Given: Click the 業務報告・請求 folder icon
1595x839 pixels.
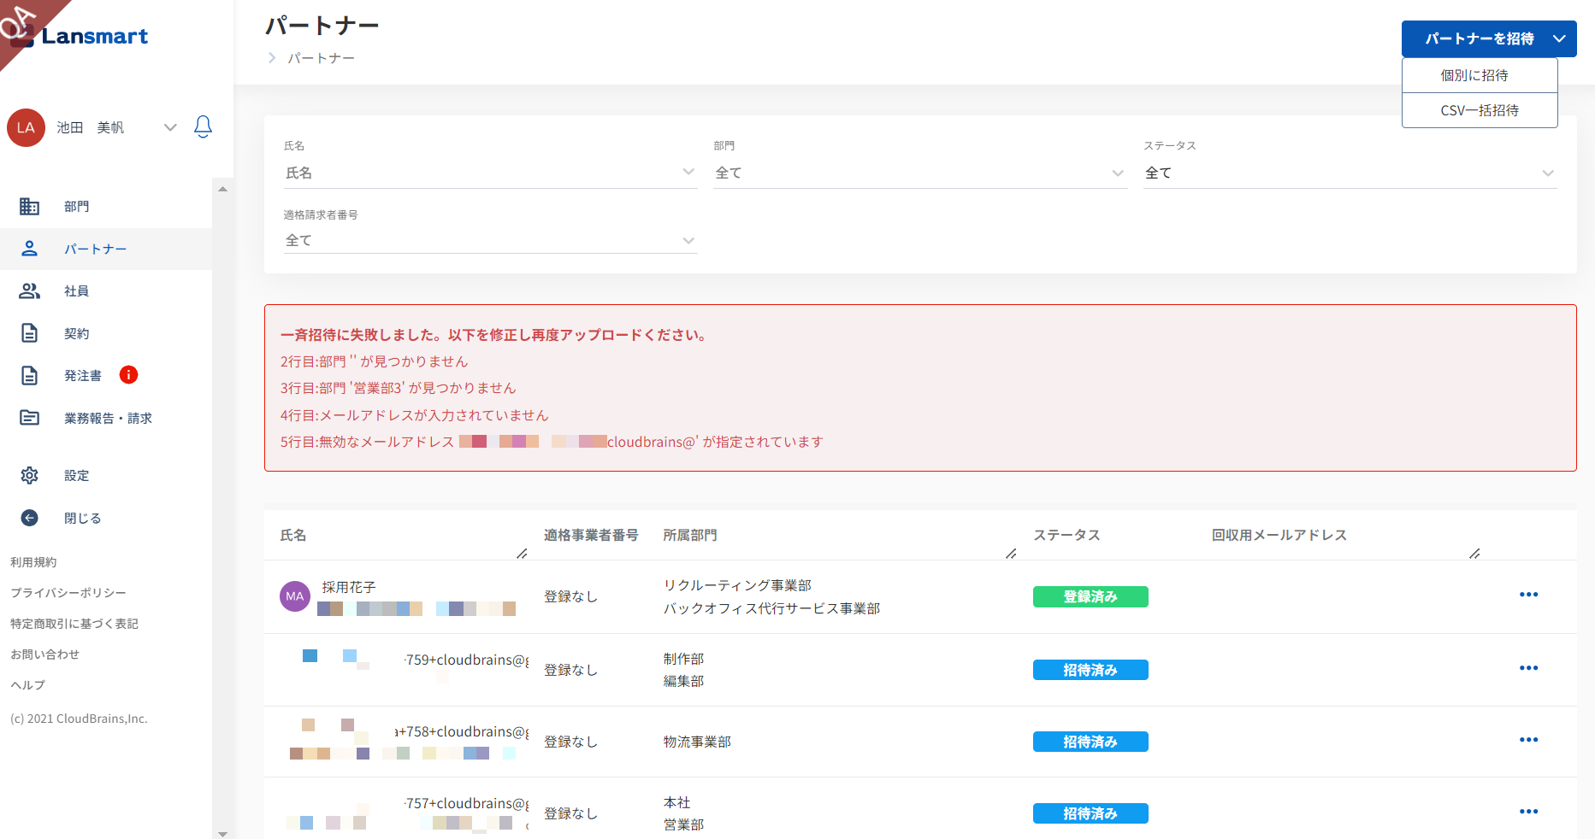Looking at the screenshot, I should point(29,418).
